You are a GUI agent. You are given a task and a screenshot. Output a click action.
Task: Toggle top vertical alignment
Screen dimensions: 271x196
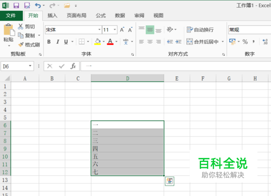(x=141, y=28)
